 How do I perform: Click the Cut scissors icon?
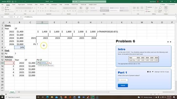6,7
